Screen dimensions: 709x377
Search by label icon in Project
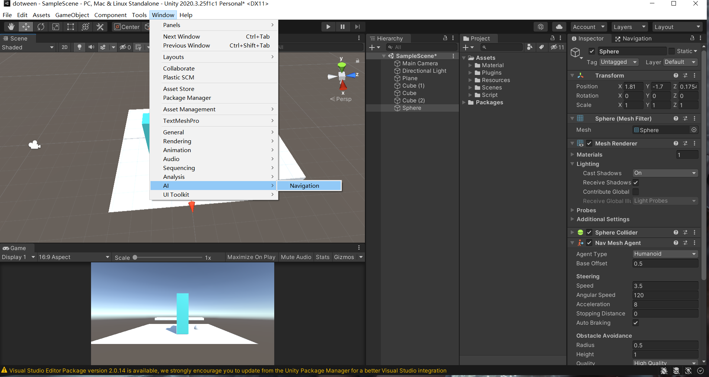click(541, 47)
